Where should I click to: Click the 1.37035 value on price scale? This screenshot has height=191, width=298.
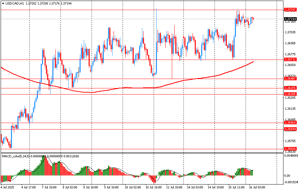click(x=290, y=32)
